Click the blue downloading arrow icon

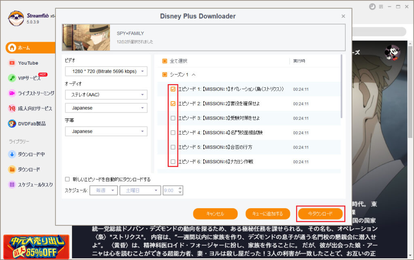(12, 154)
